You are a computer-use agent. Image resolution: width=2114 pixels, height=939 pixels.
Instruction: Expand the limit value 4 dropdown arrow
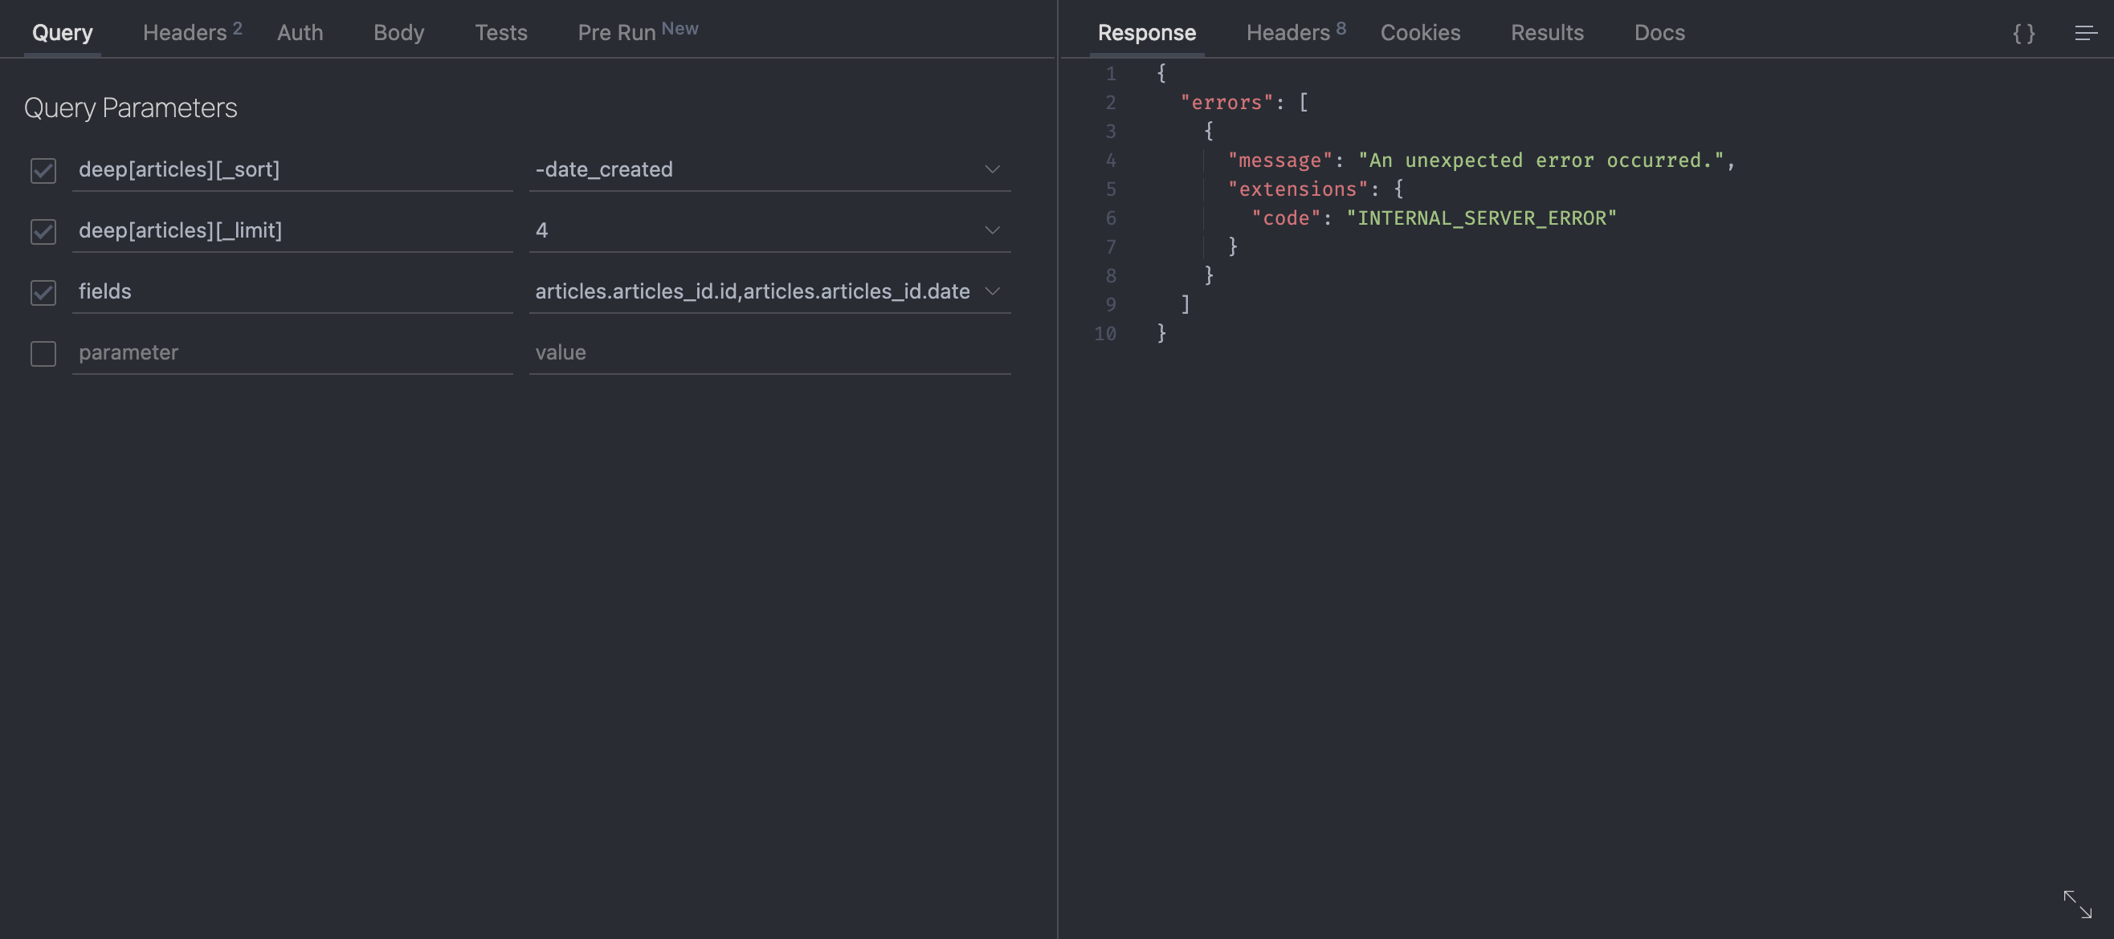[x=992, y=230]
